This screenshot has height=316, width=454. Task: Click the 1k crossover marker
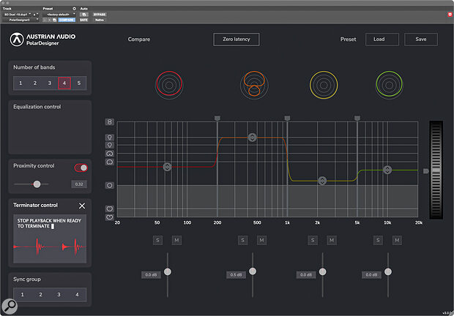287,118
